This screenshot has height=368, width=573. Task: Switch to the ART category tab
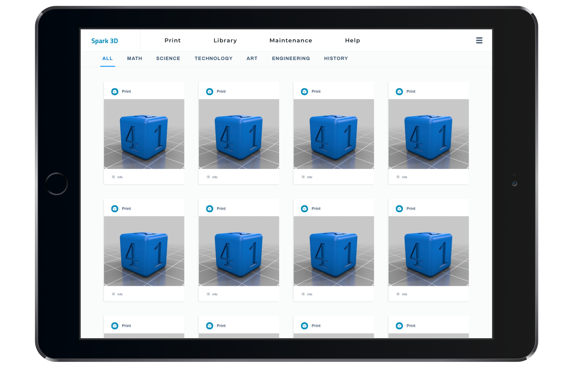pos(252,59)
